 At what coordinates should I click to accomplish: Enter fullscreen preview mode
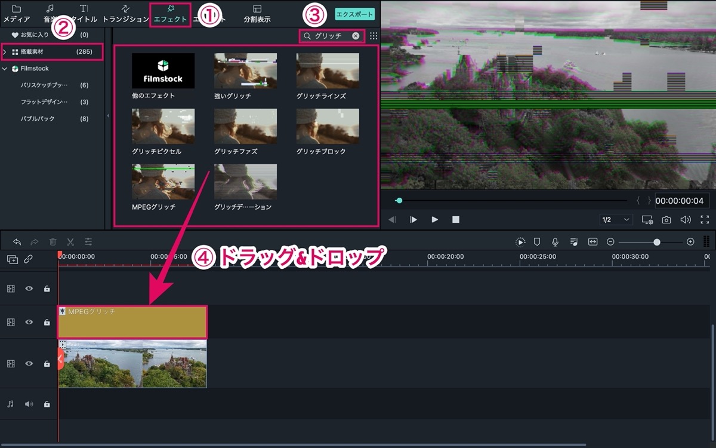tap(705, 220)
